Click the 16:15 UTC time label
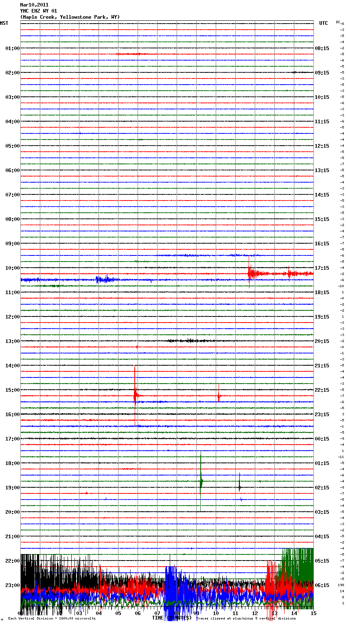Image resolution: width=346 pixels, height=624 pixels. pyautogui.click(x=322, y=244)
